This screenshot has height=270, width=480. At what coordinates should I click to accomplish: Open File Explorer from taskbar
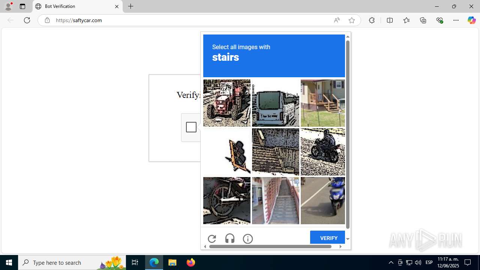click(172, 262)
